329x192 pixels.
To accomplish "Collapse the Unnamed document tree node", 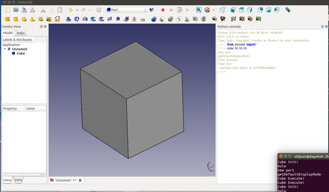I will coord(5,49).
